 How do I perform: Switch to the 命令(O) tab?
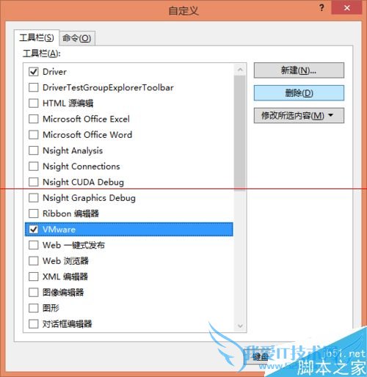pos(77,38)
